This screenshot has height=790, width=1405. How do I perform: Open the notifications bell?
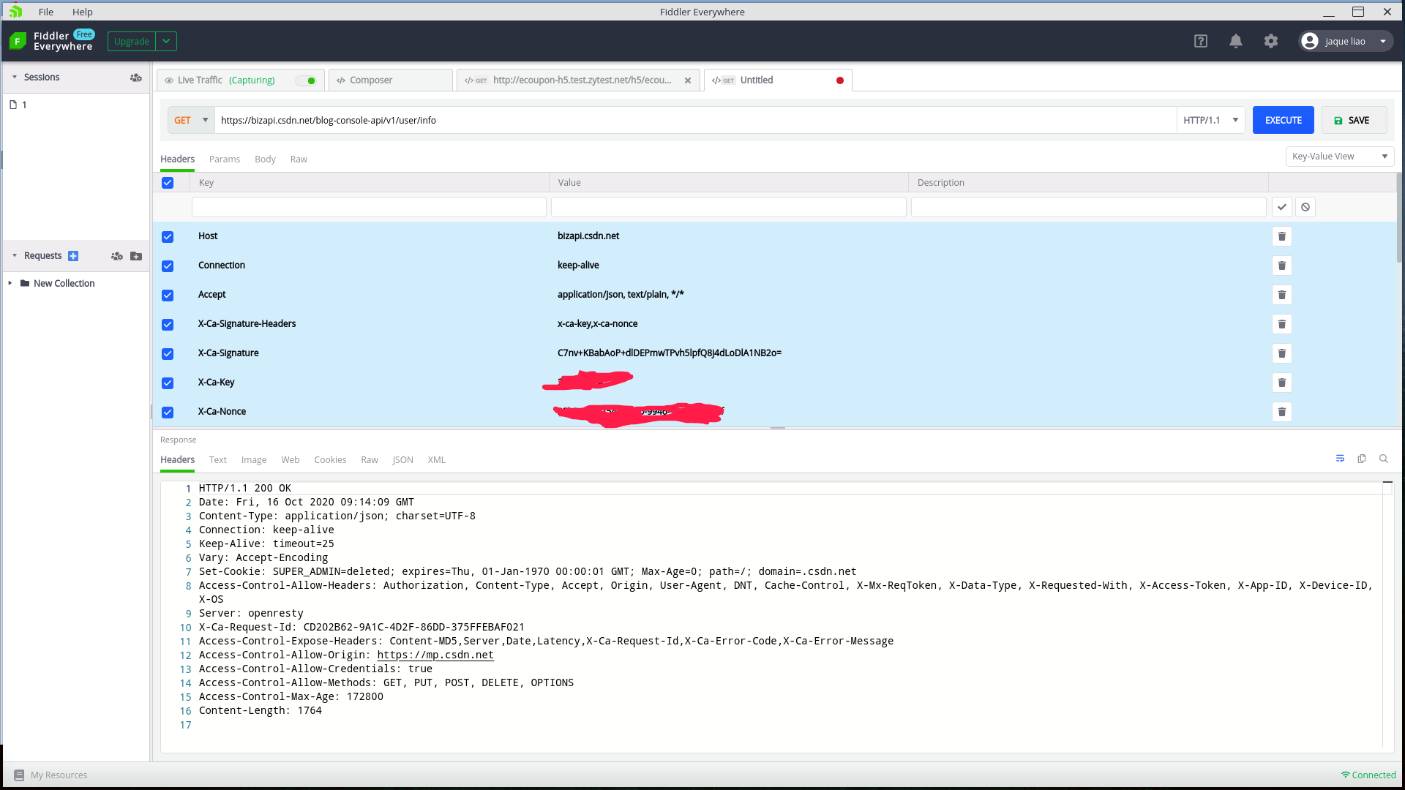1236,41
